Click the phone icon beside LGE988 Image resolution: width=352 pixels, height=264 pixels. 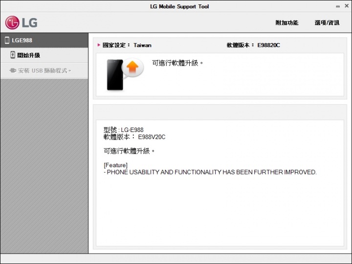point(7,40)
